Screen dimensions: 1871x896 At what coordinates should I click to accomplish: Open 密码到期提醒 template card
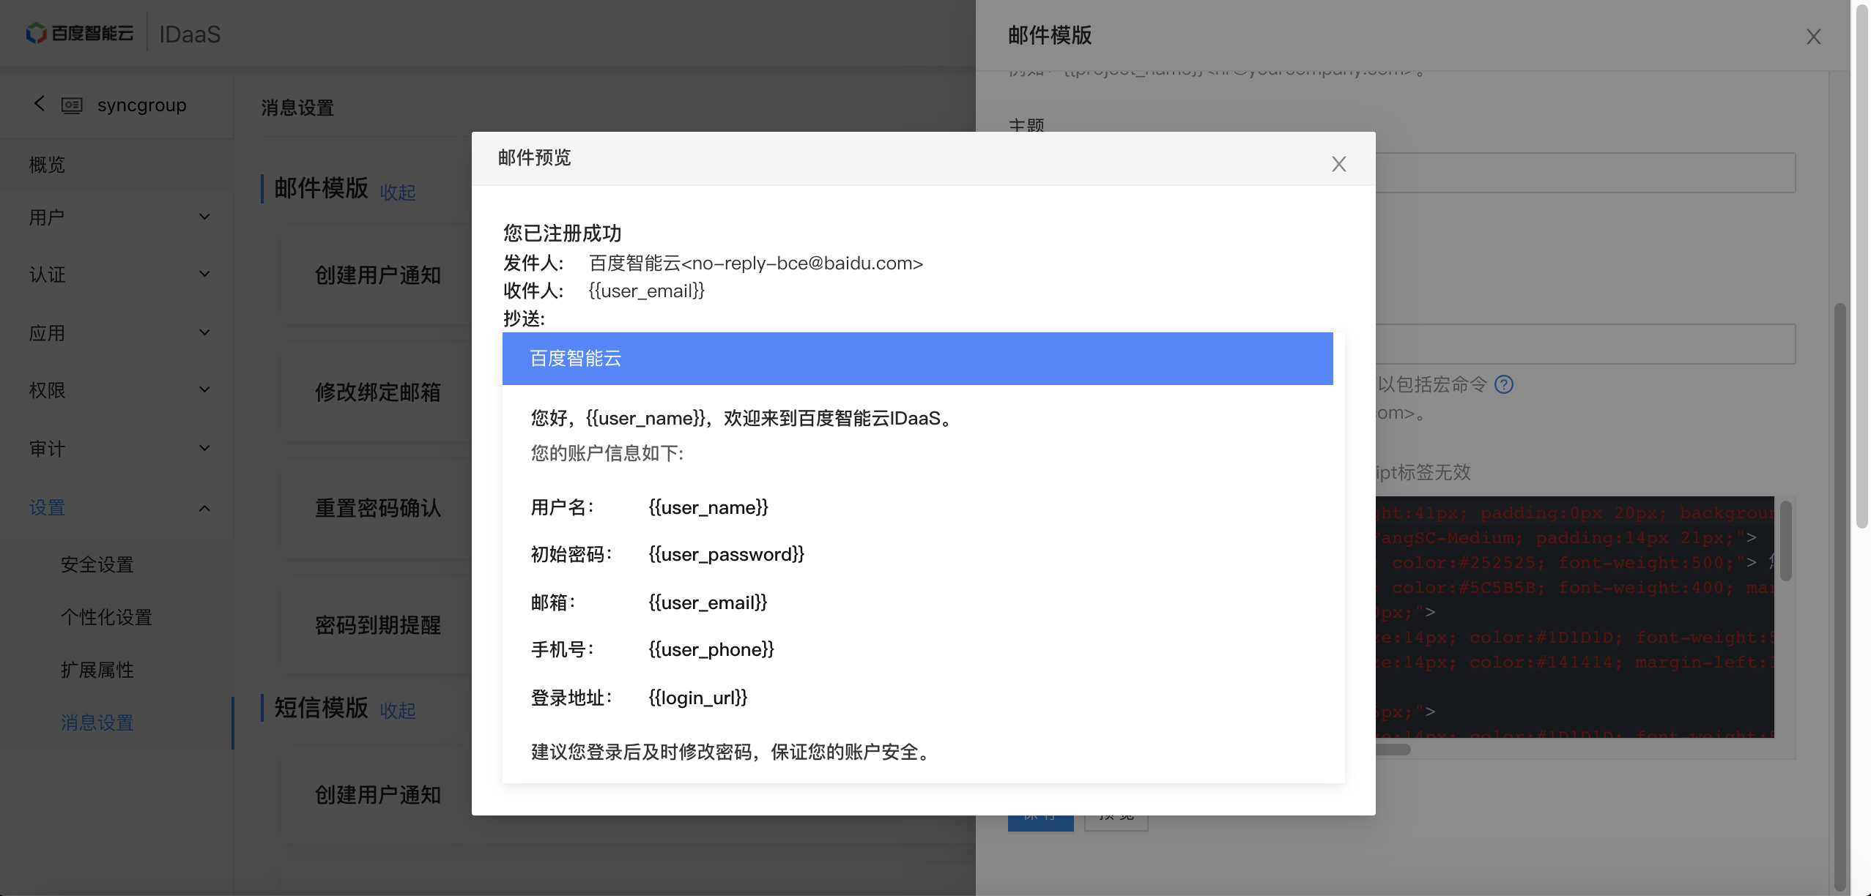pyautogui.click(x=377, y=625)
